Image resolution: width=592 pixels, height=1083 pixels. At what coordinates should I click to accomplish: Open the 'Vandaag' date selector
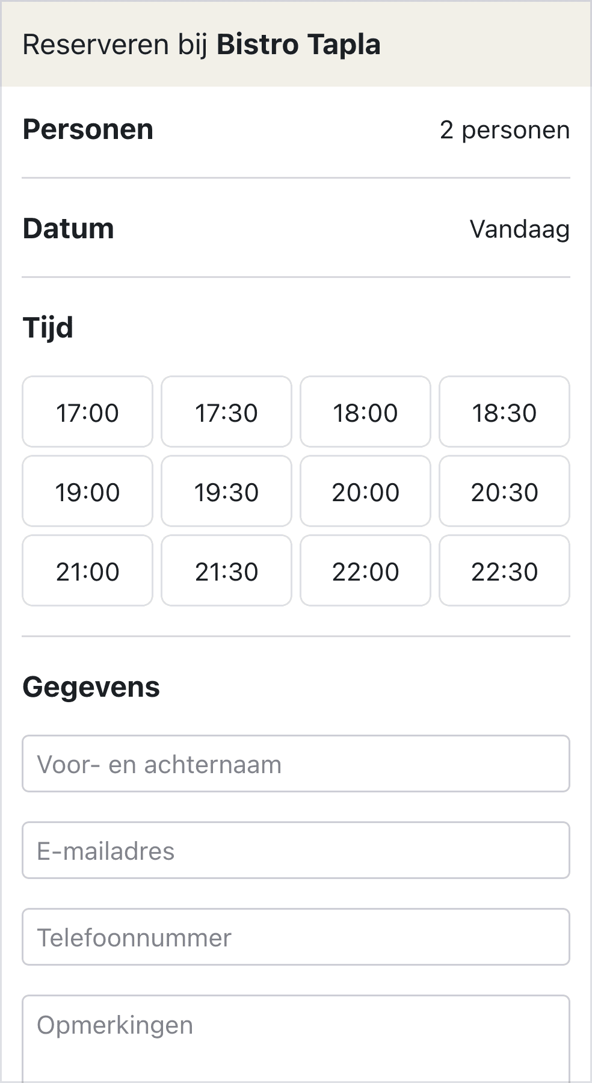[519, 229]
